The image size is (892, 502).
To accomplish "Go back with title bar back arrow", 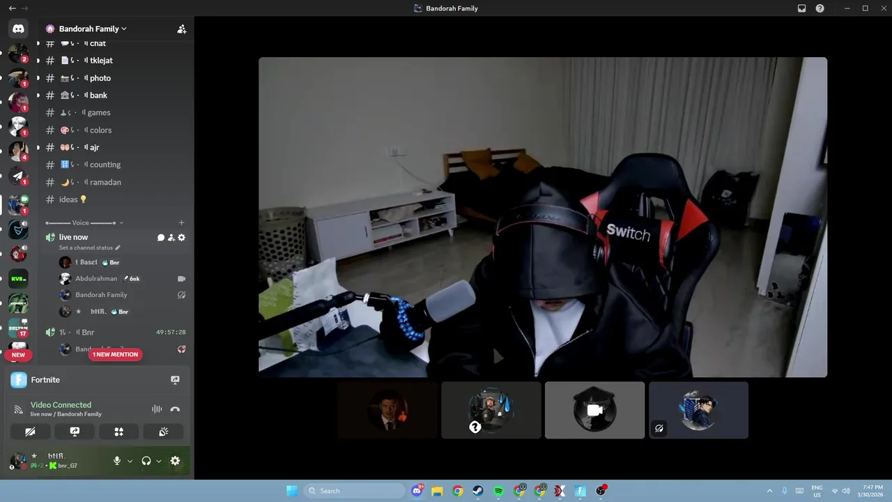I will (12, 8).
